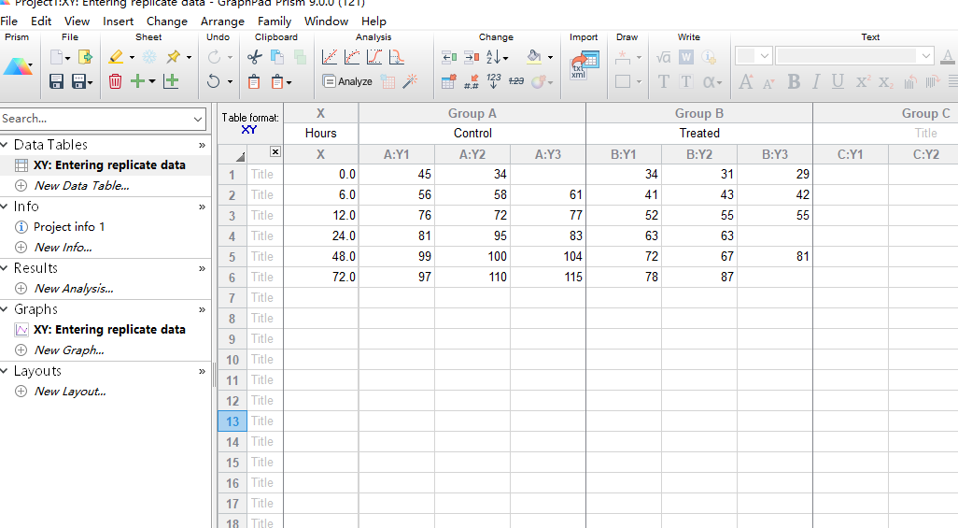Screen dimensions: 958x528
Task: Open the new file dropdown arrow
Action: click(x=67, y=58)
